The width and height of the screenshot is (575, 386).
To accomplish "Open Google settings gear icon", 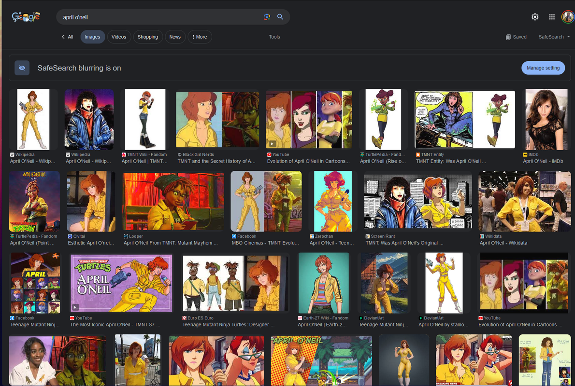I will click(535, 17).
